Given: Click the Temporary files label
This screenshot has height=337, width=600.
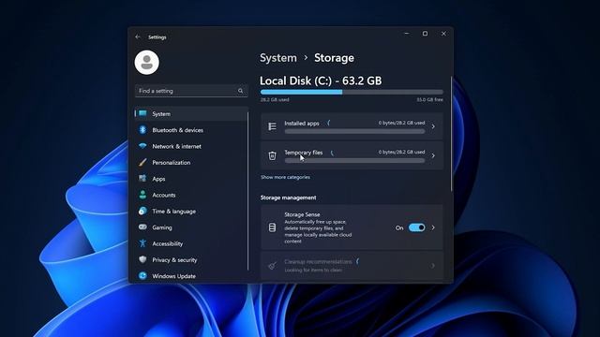Looking at the screenshot, I should coord(304,153).
